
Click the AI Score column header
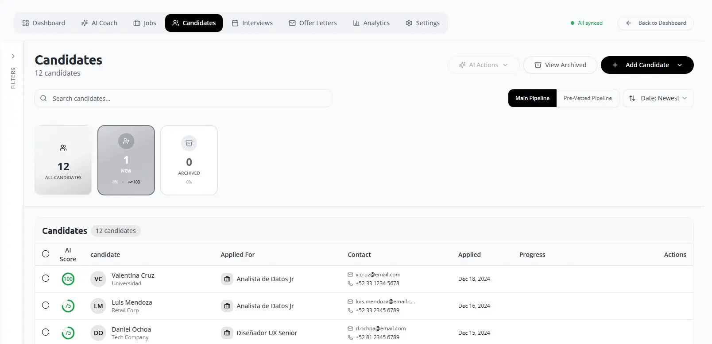(x=68, y=255)
